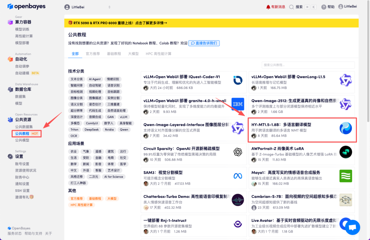Click the OpenBayes logo icon

(x=11, y=6)
